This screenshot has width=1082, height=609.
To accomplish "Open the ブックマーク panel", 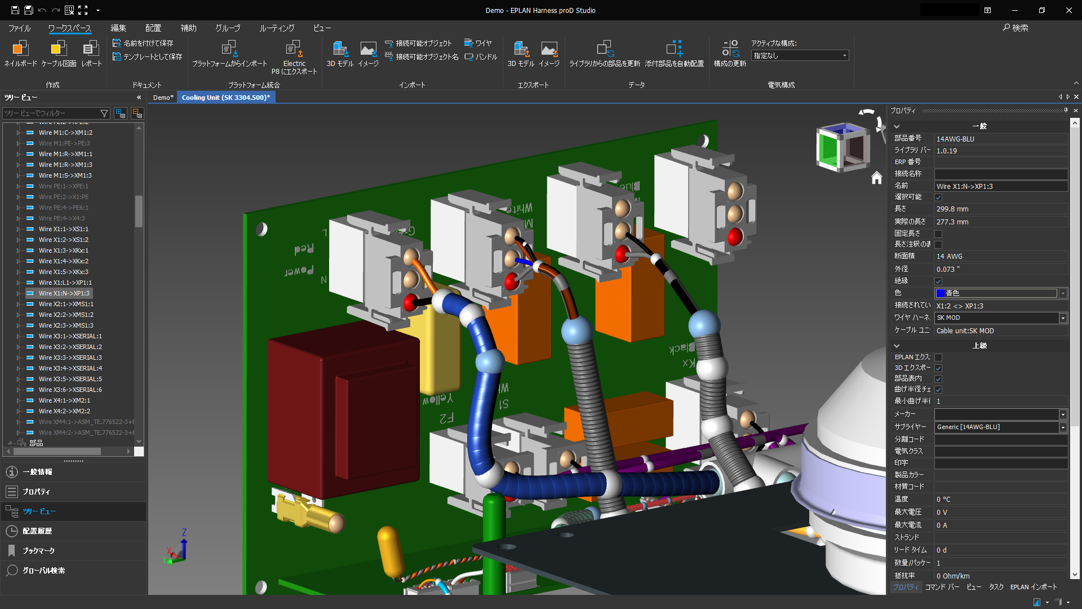I will [x=39, y=550].
